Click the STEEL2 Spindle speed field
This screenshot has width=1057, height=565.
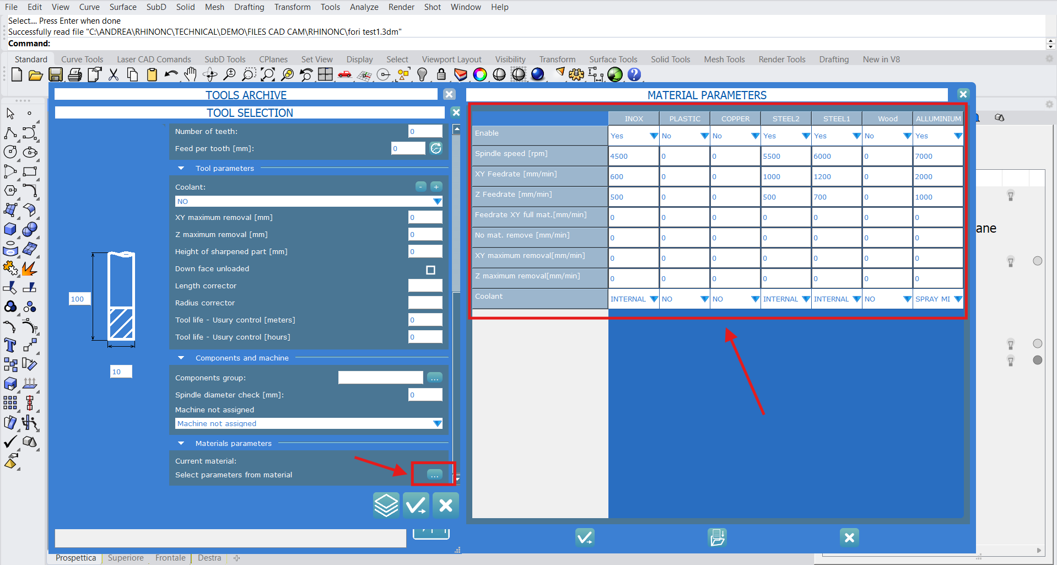click(x=785, y=157)
